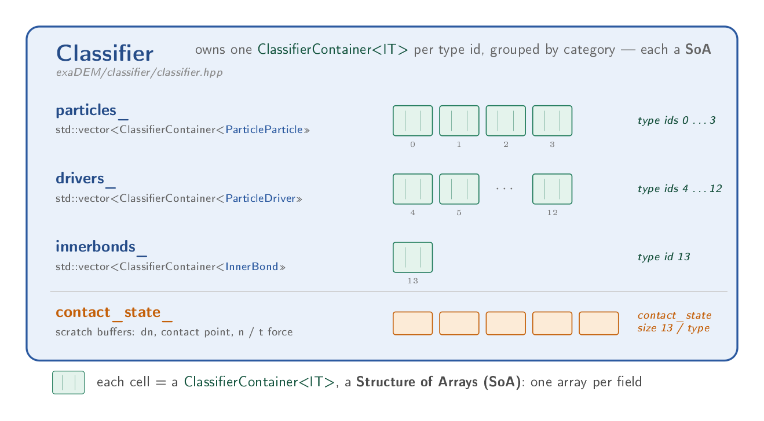Image resolution: width=764 pixels, height=421 pixels.
Task: Click the drivers cell labeled 12
Action: tap(553, 189)
